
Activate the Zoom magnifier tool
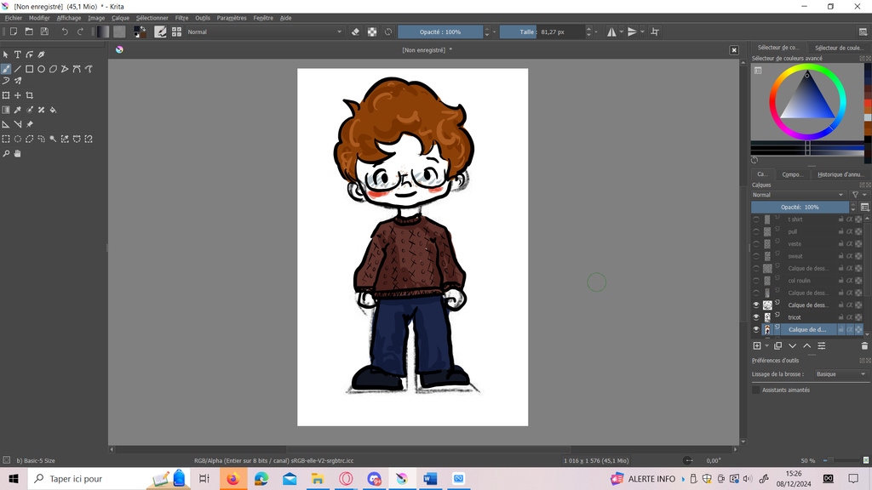tap(6, 154)
